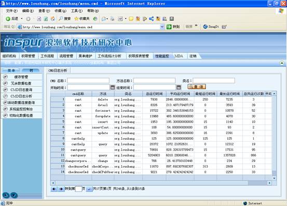Go to previous page arrow in pager
Image resolution: width=287 pixels, height=206 pixels.
click(x=54, y=189)
